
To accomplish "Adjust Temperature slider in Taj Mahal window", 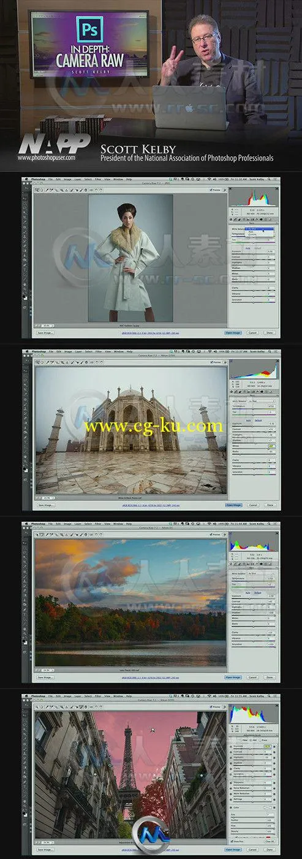I will point(254,409).
